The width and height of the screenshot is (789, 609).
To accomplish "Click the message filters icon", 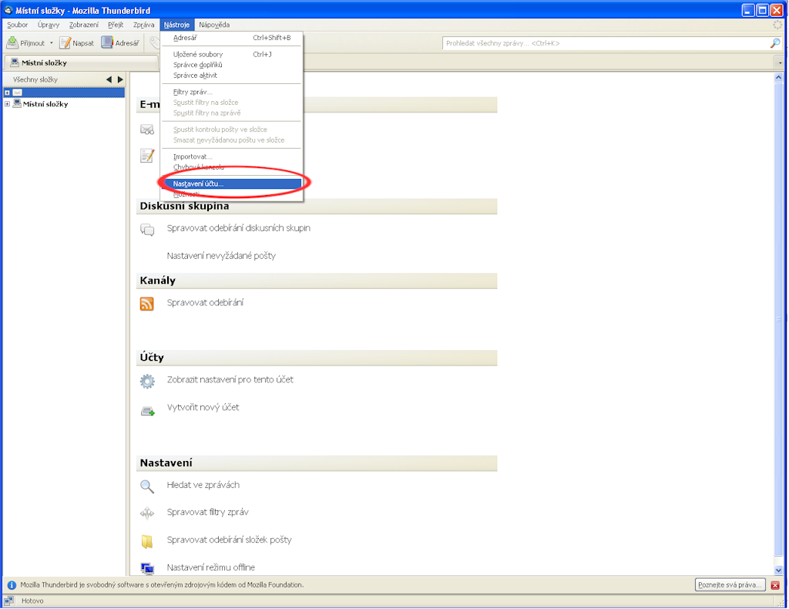I will coord(147,513).
